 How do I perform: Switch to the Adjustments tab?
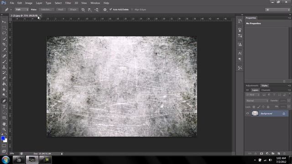pyautogui.click(x=252, y=86)
